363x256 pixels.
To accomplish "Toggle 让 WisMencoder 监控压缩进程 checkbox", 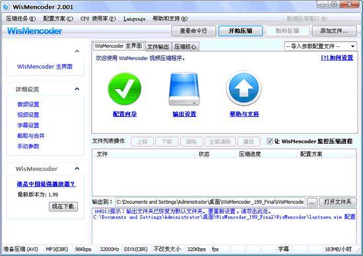I will [x=270, y=141].
